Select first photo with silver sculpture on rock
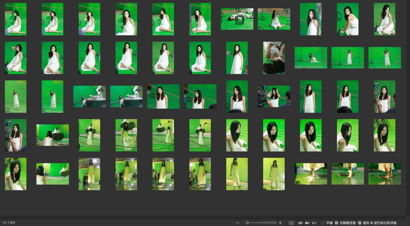 [x=89, y=96]
